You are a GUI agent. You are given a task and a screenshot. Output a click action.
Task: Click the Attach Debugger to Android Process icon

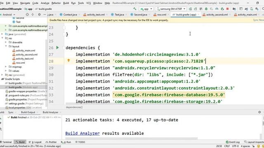coord(222,9)
